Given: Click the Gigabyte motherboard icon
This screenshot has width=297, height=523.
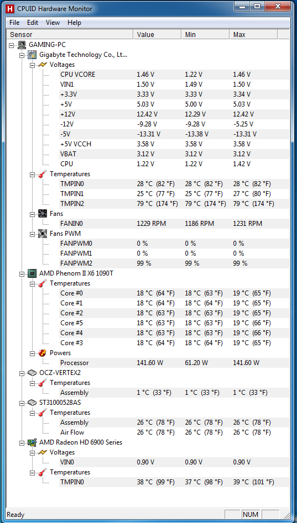Looking at the screenshot, I should [x=33, y=54].
